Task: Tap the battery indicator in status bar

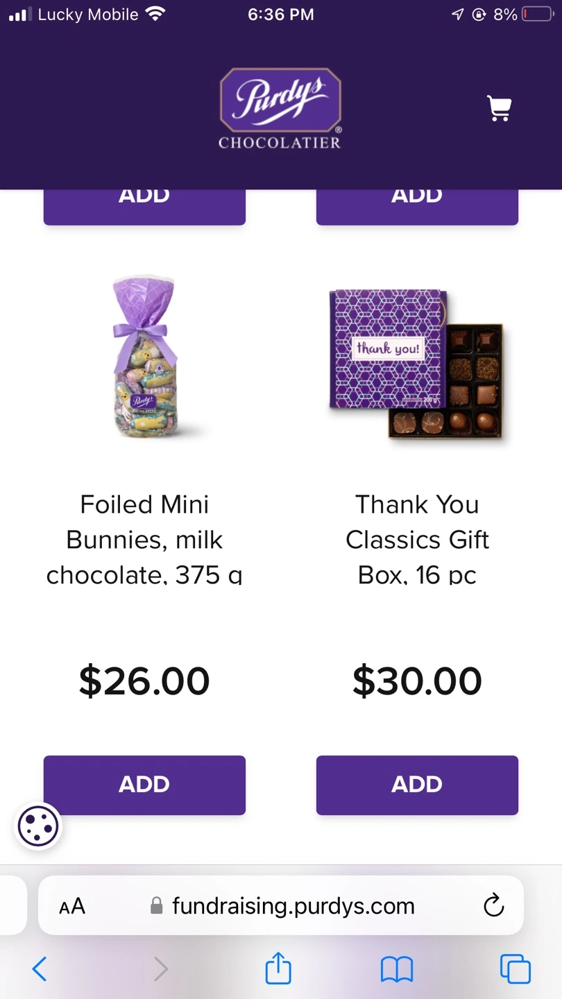Action: [536, 15]
